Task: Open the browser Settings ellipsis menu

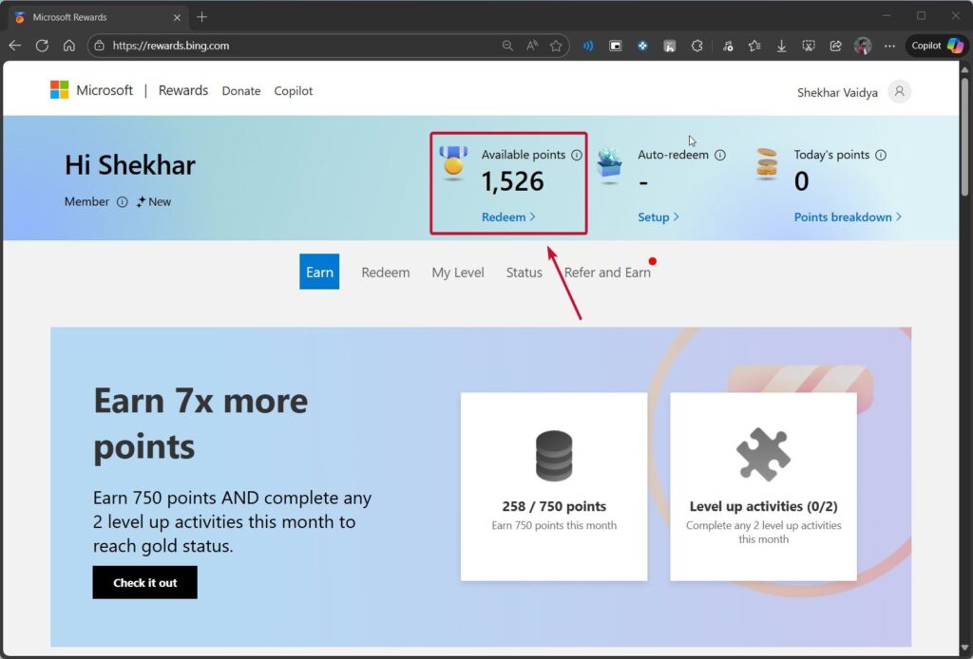Action: (x=890, y=45)
